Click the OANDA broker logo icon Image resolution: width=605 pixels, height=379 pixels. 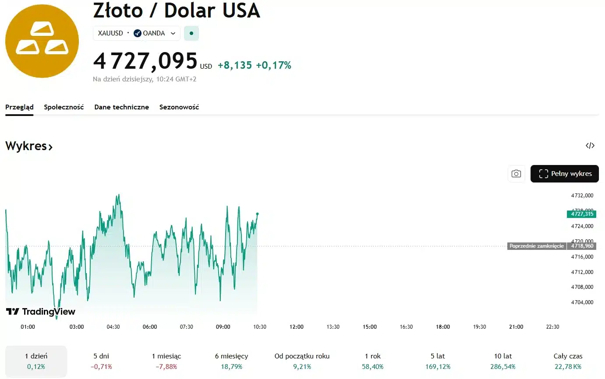[x=138, y=33]
